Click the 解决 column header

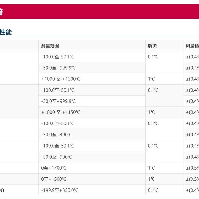[x=152, y=46]
